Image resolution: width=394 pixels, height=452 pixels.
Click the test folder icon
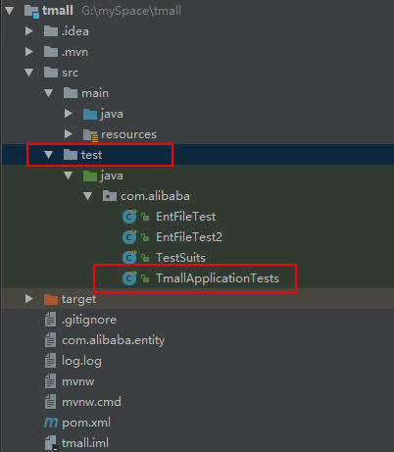point(71,155)
